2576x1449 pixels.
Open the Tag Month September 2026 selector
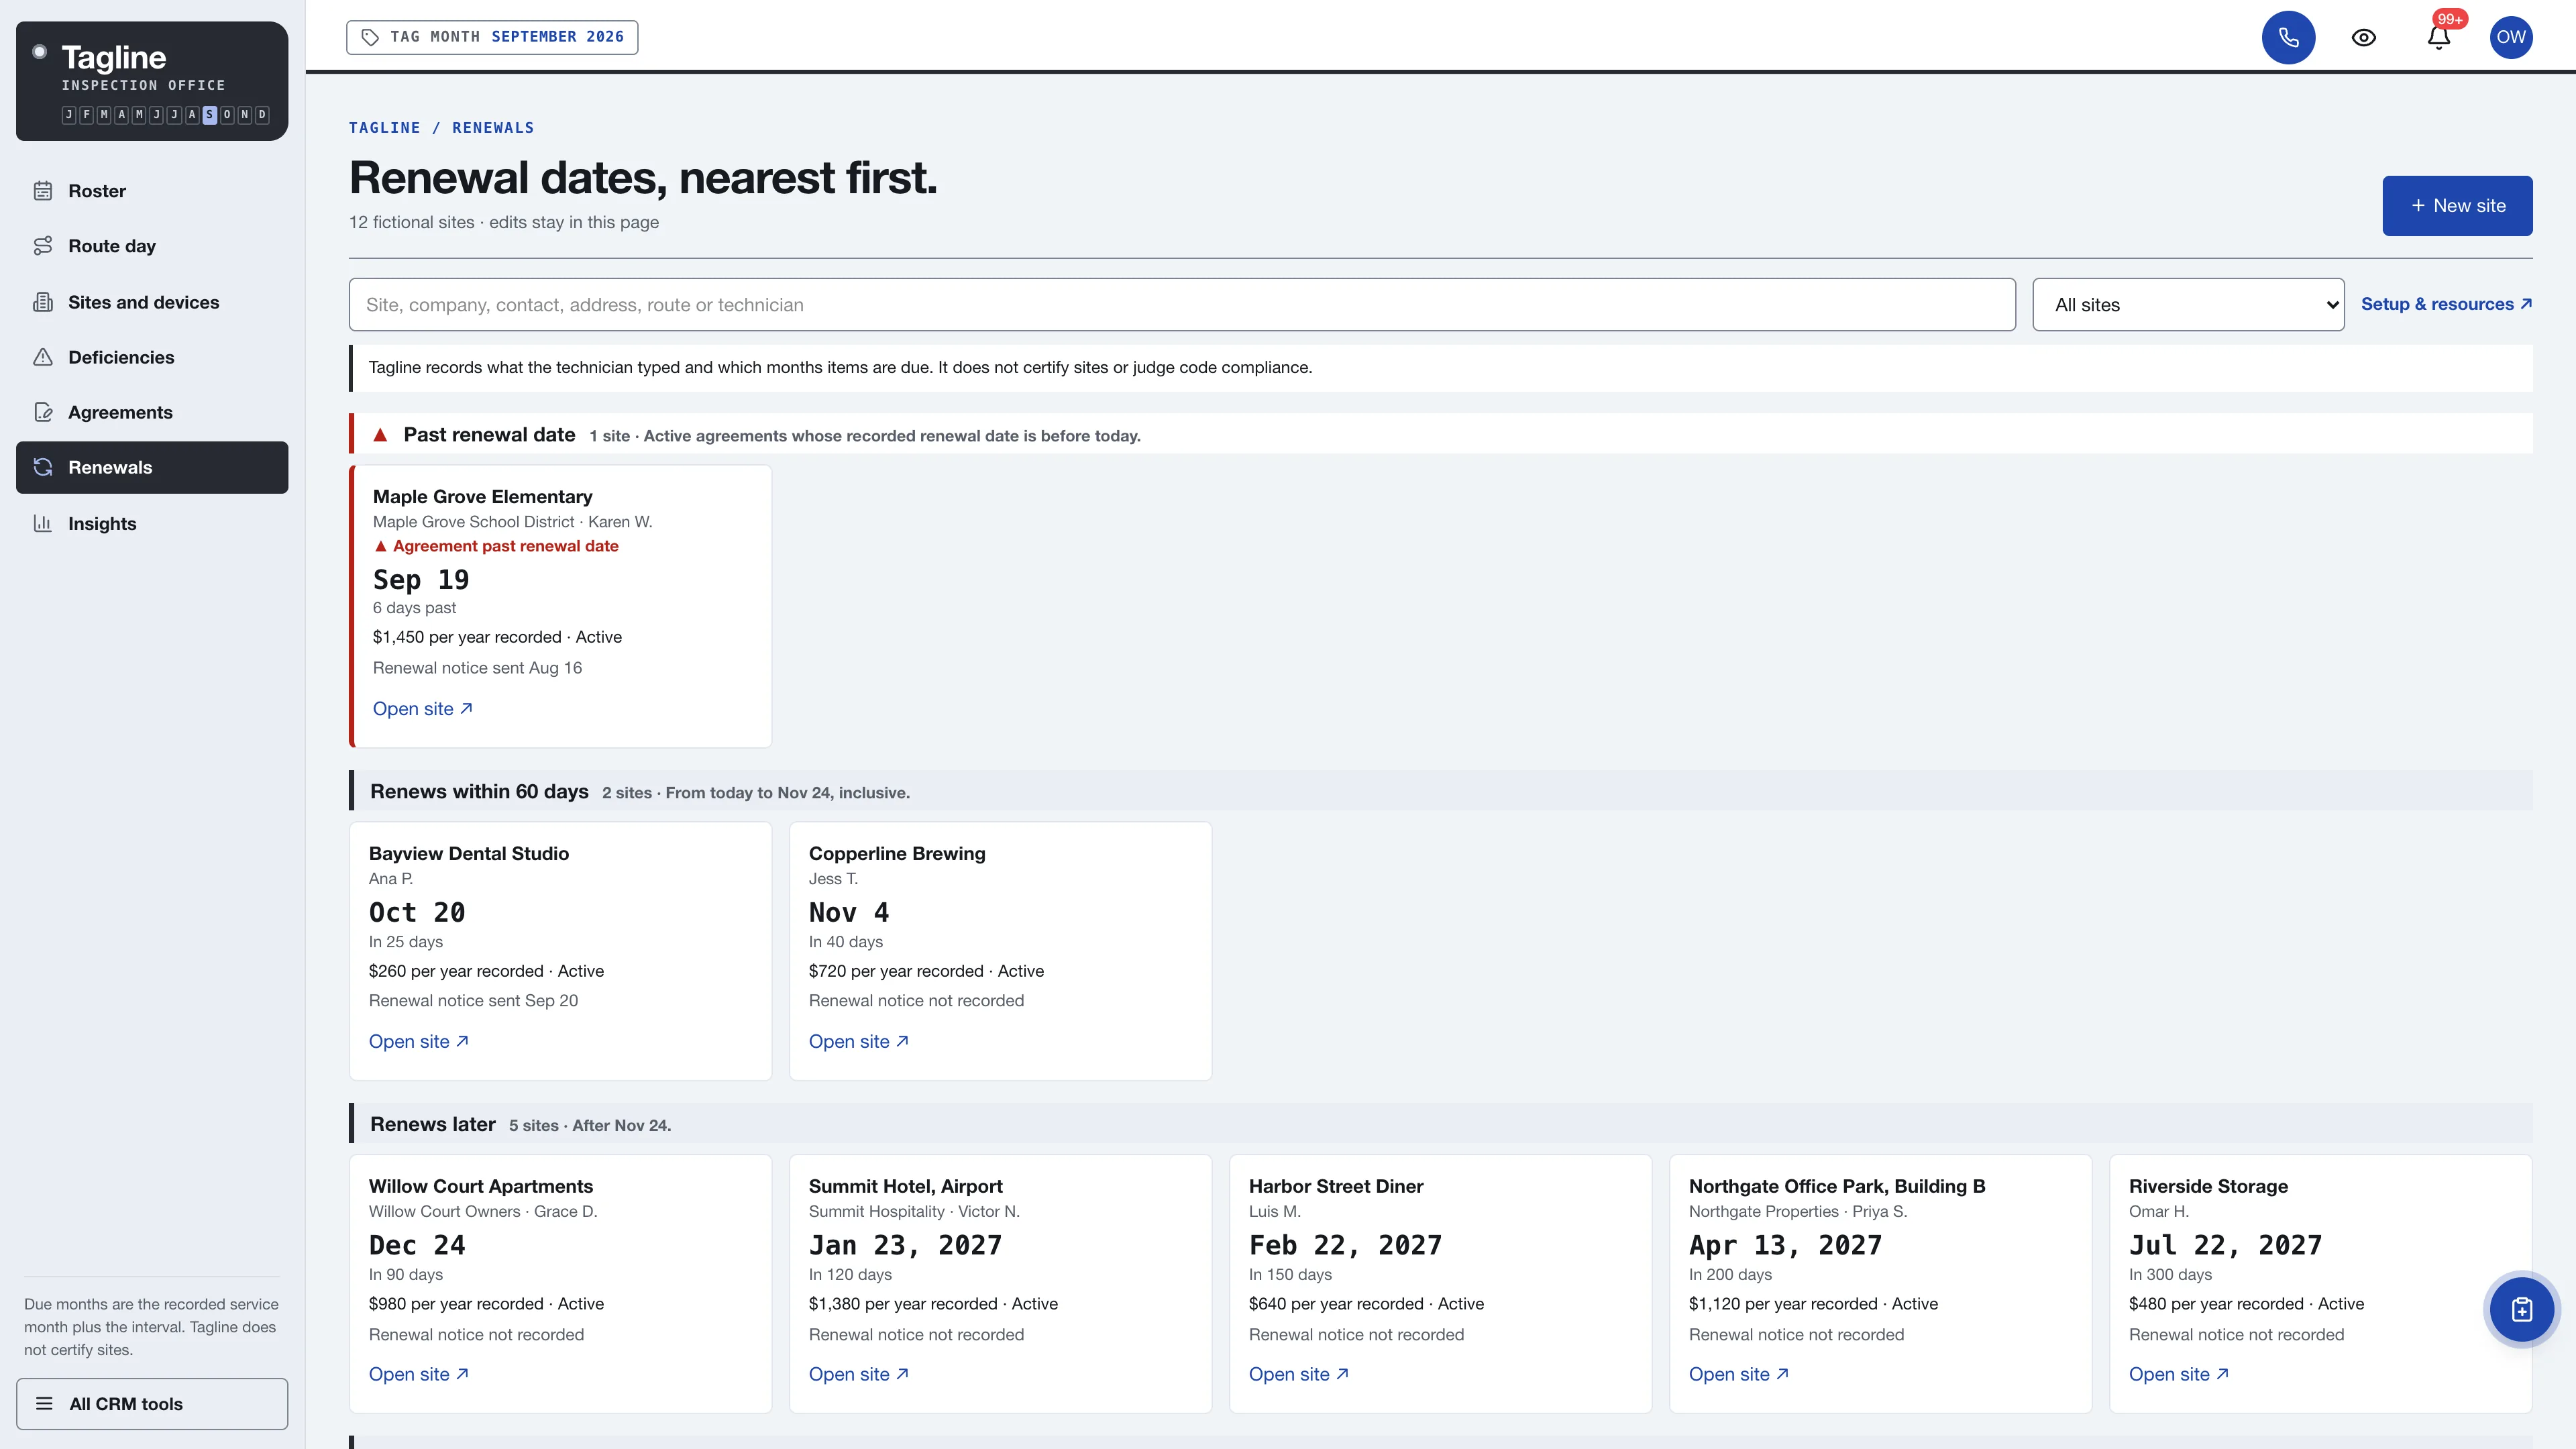pyautogui.click(x=492, y=37)
